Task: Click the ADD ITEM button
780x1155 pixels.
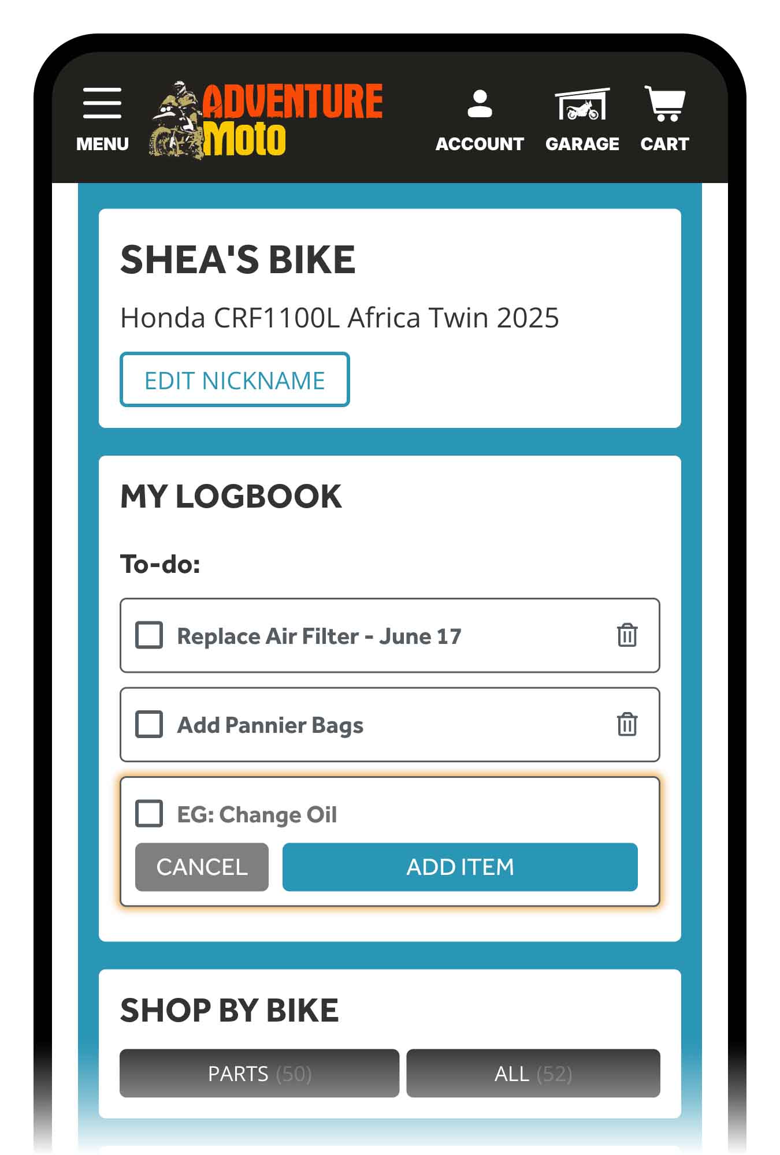Action: (x=460, y=867)
